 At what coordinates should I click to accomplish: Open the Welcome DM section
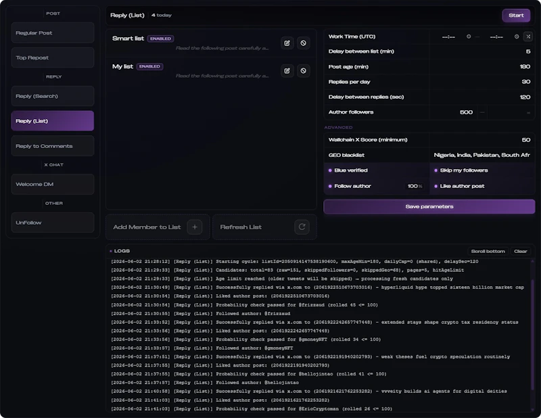point(53,185)
